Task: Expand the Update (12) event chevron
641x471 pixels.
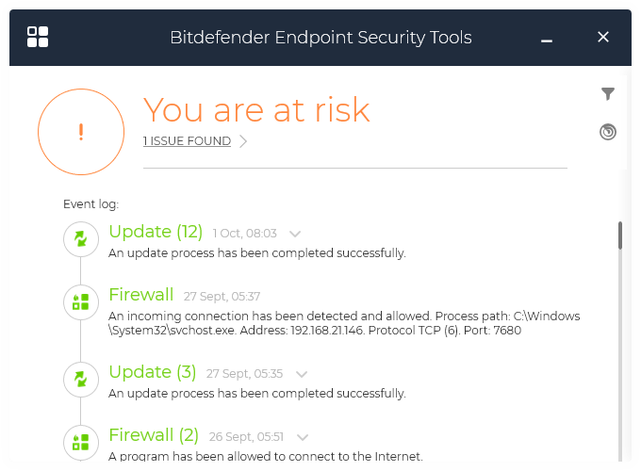Action: [295, 234]
